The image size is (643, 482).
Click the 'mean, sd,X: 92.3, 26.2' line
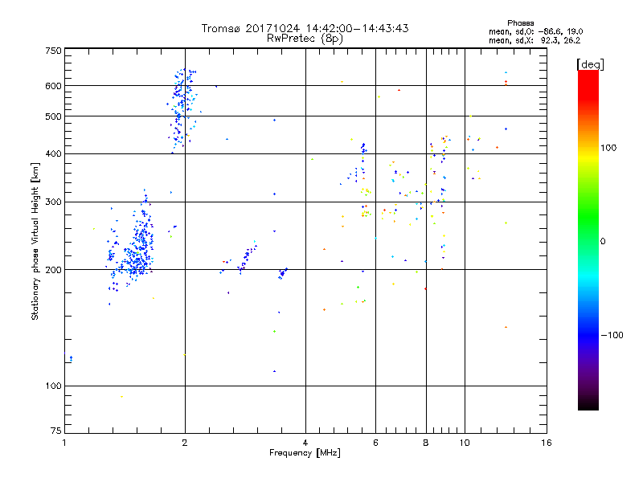(534, 40)
